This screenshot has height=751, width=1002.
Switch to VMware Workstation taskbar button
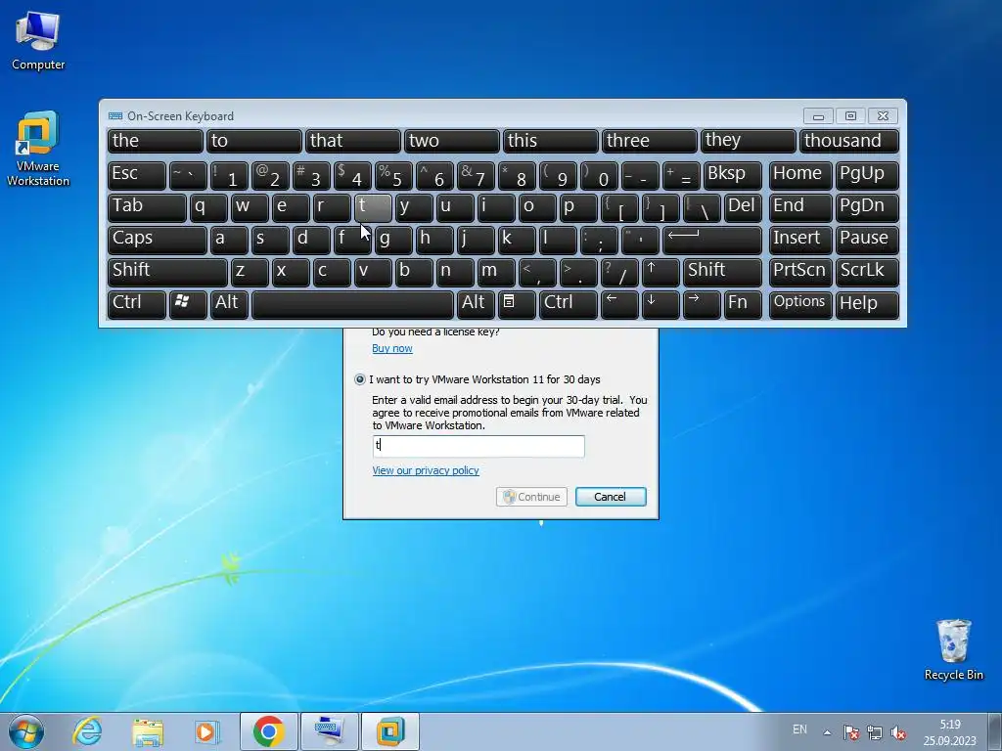(x=390, y=731)
